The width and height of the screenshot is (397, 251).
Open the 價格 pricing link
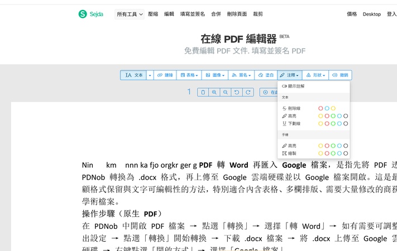click(x=352, y=14)
